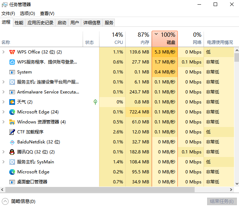Viewport: 239px width, 208px height.
Task: Click the vertical scrollbar thumb
Action: tap(237, 57)
